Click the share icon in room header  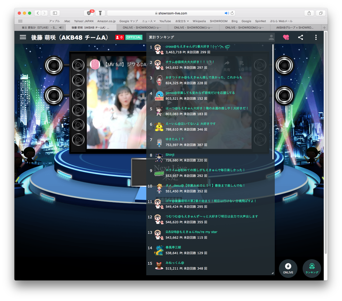click(x=301, y=37)
